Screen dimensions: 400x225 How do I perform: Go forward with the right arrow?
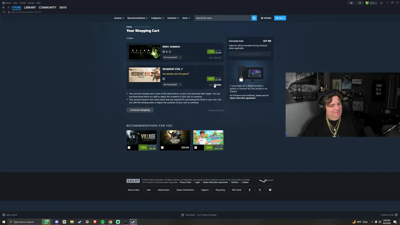[8, 7]
